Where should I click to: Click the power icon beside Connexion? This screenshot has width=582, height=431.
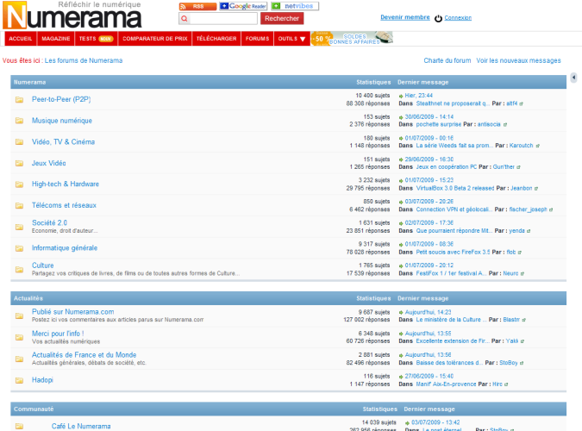pyautogui.click(x=438, y=18)
